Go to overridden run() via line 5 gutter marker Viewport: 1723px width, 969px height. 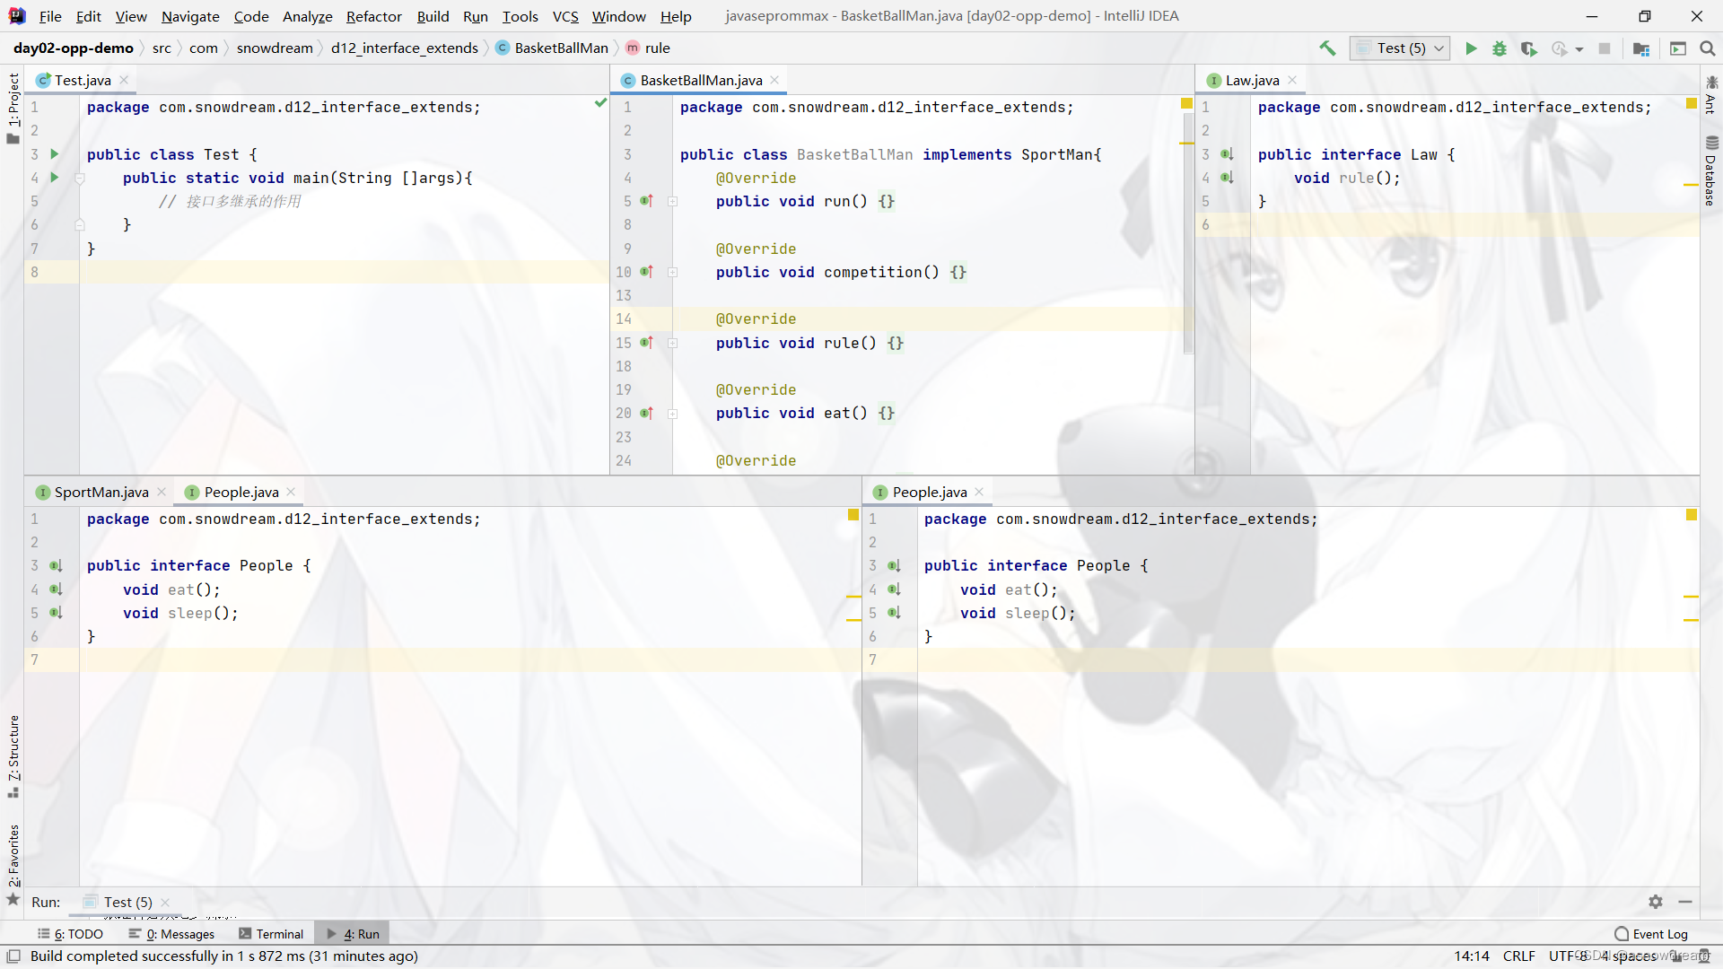[x=646, y=201]
